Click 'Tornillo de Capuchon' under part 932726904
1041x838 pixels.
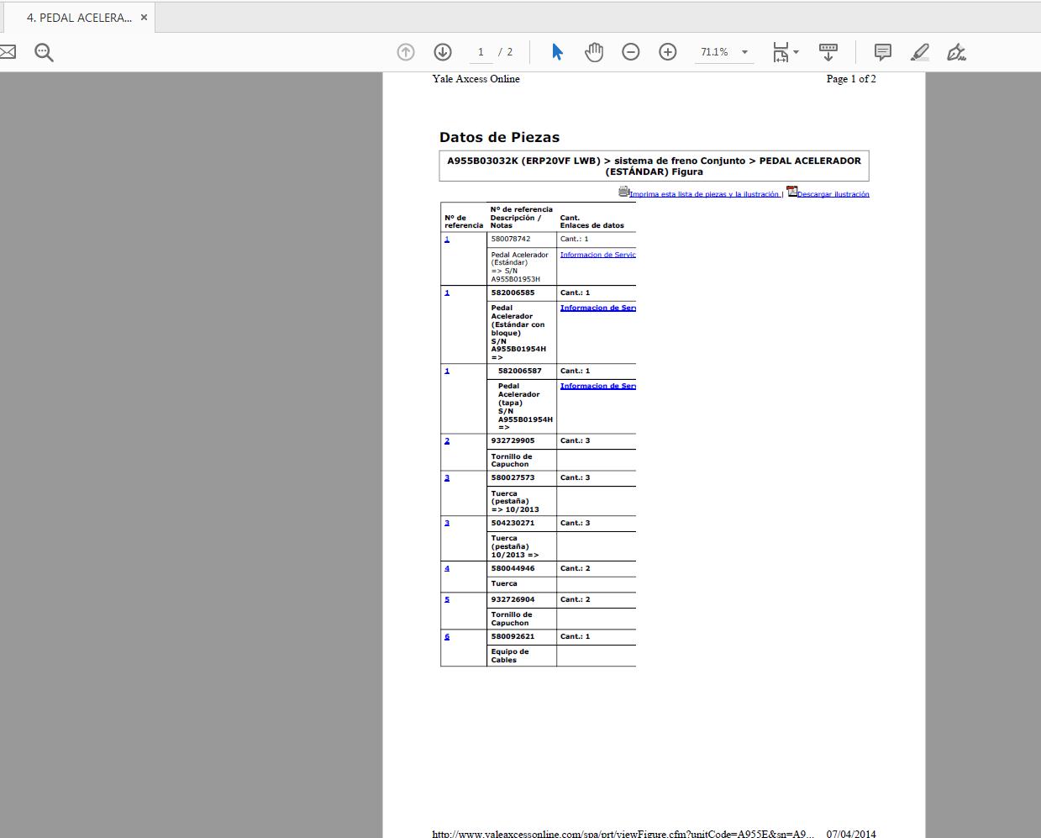[x=512, y=619]
